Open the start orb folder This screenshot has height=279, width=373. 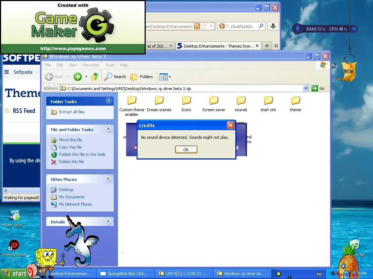tap(268, 104)
